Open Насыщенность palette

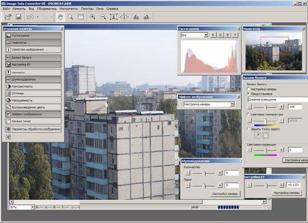point(34,101)
